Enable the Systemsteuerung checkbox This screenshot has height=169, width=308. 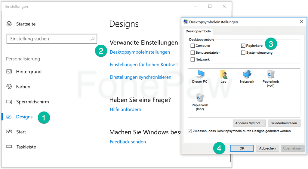(x=243, y=53)
